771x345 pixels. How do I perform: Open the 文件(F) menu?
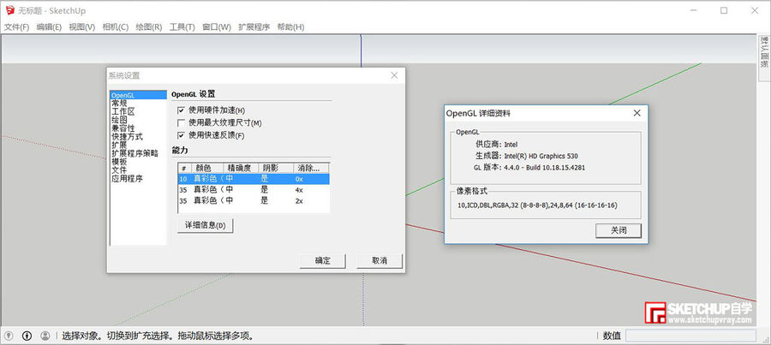click(17, 27)
